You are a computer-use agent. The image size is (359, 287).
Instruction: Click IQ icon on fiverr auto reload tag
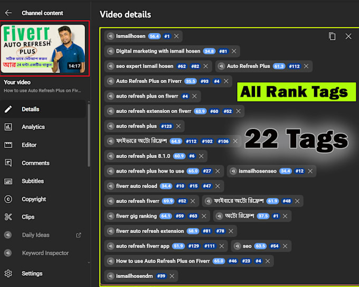[x=110, y=186]
